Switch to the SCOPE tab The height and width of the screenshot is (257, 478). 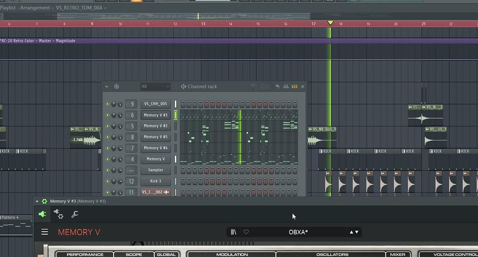[x=134, y=254]
